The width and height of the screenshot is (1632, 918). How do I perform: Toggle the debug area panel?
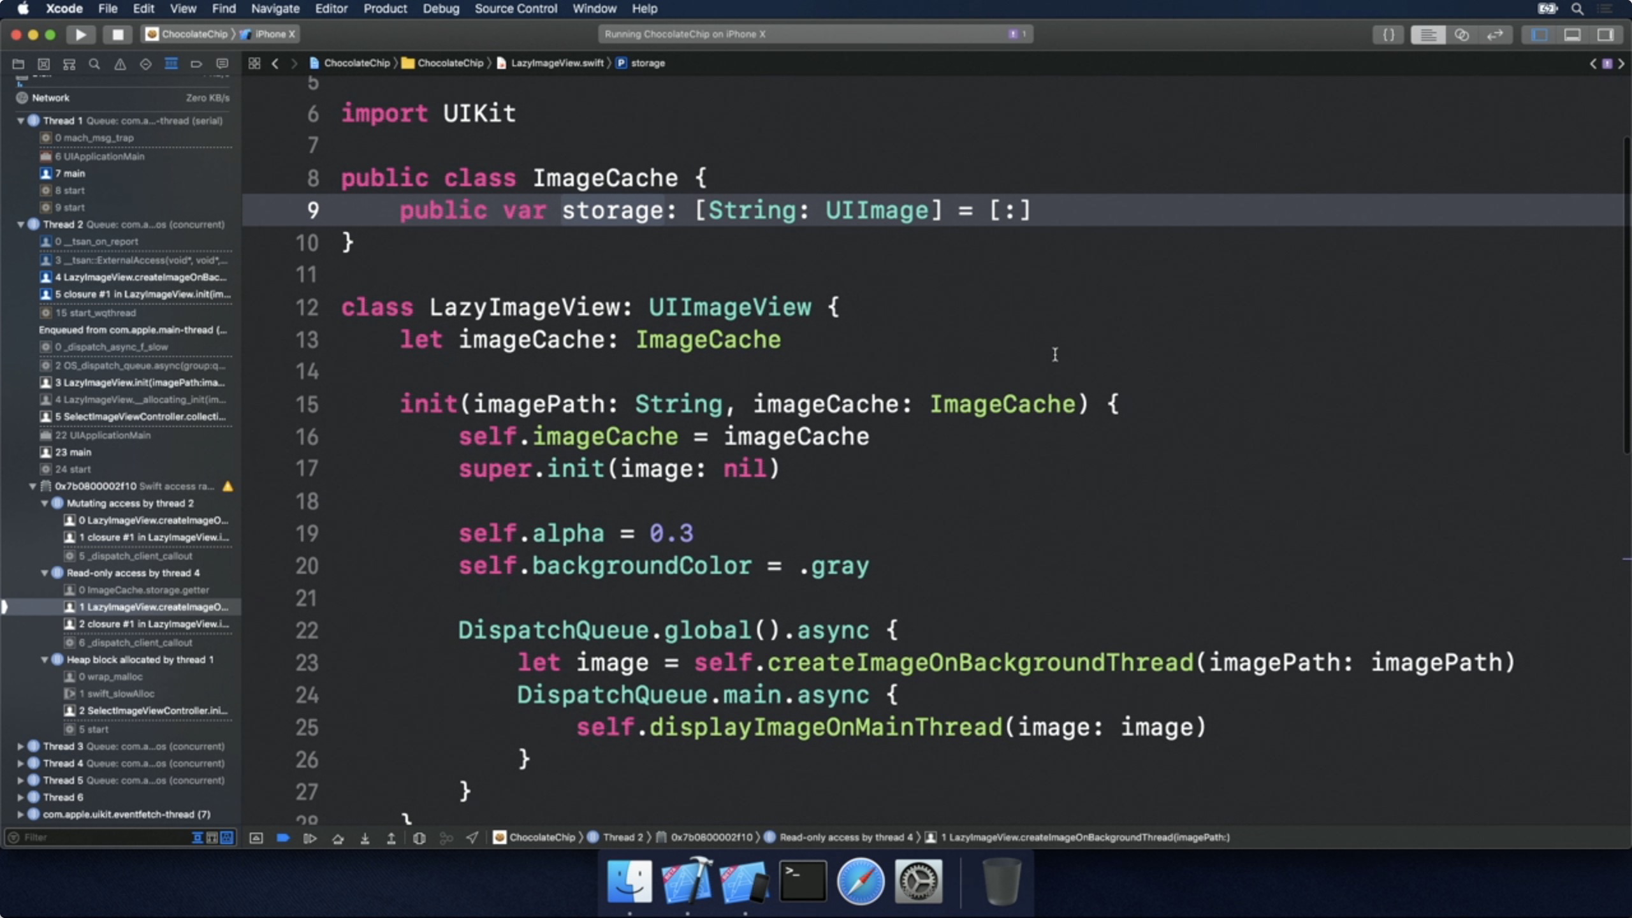tap(1572, 34)
